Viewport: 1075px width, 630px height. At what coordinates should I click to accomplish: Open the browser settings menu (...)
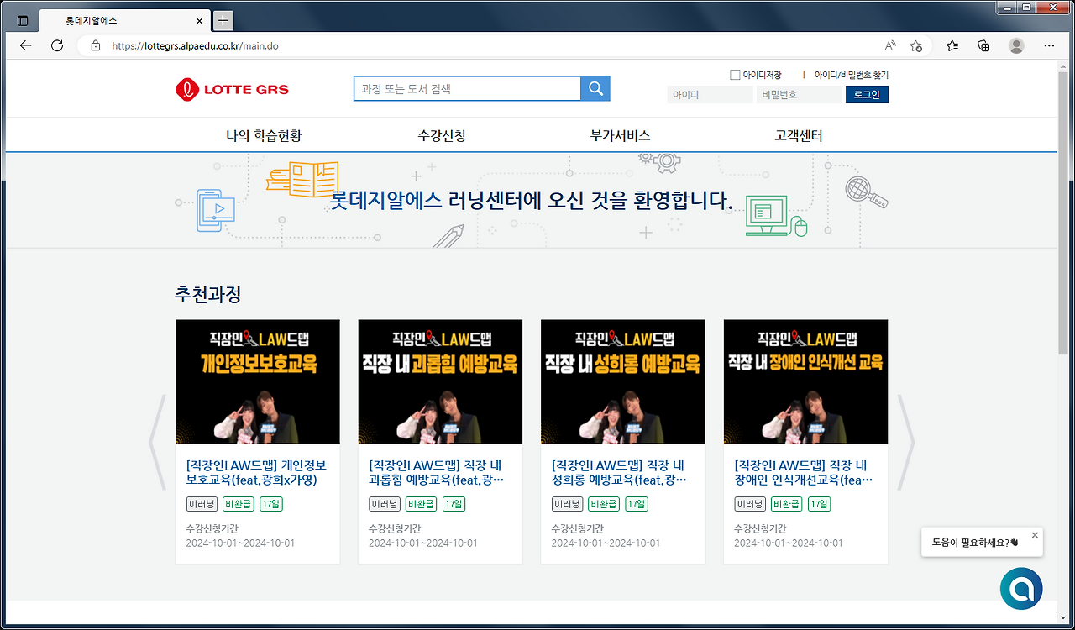tap(1049, 46)
